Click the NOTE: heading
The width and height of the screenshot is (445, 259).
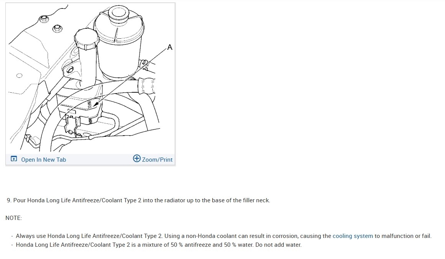click(x=13, y=218)
